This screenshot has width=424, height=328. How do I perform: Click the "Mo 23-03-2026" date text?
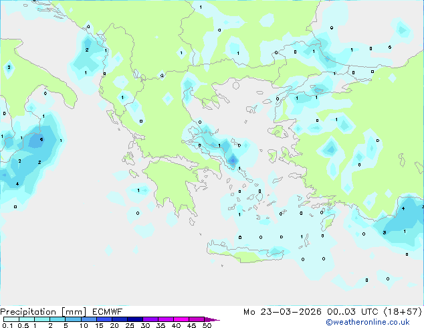[282, 312]
